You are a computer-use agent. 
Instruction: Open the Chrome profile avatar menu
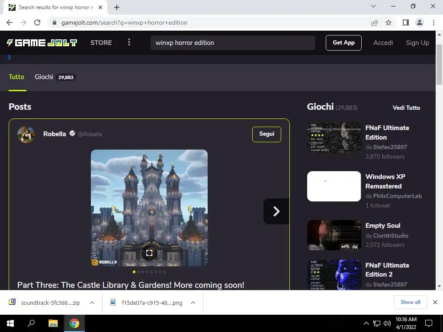(420, 22)
